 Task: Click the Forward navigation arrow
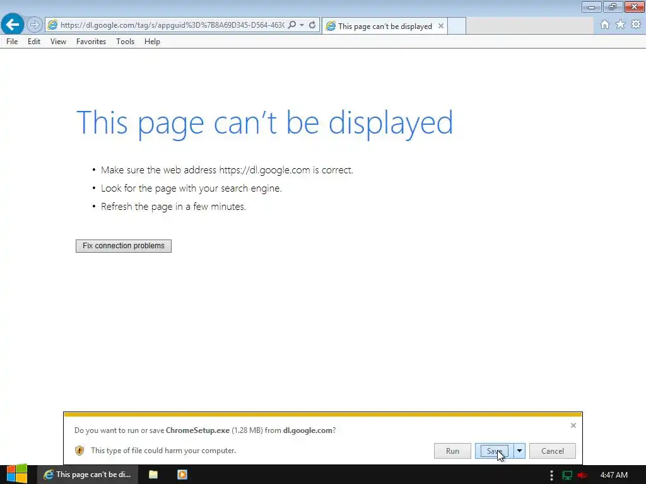tap(35, 25)
